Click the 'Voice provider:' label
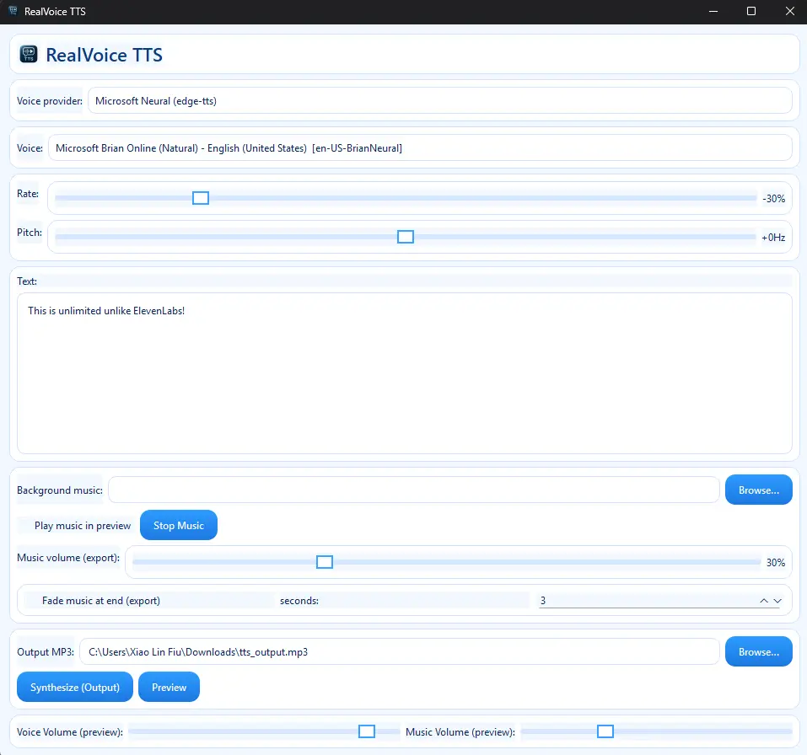807x755 pixels. 50,101
